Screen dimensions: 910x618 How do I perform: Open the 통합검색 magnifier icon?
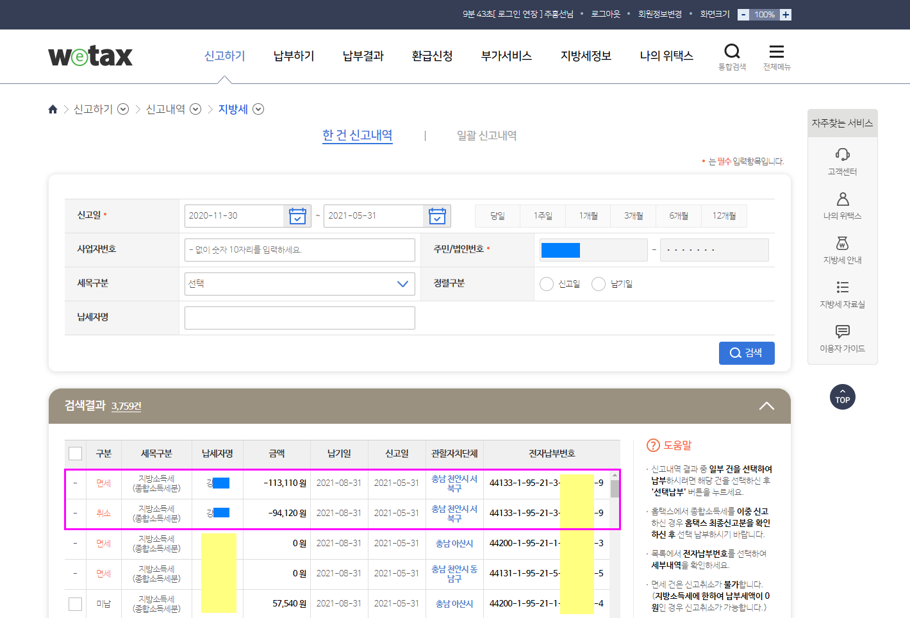coord(732,52)
